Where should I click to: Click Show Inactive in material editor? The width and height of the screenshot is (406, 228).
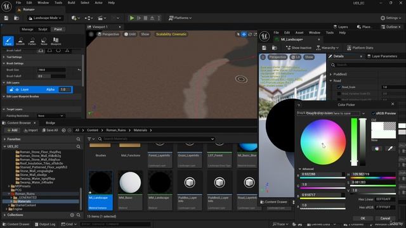tap(299, 48)
